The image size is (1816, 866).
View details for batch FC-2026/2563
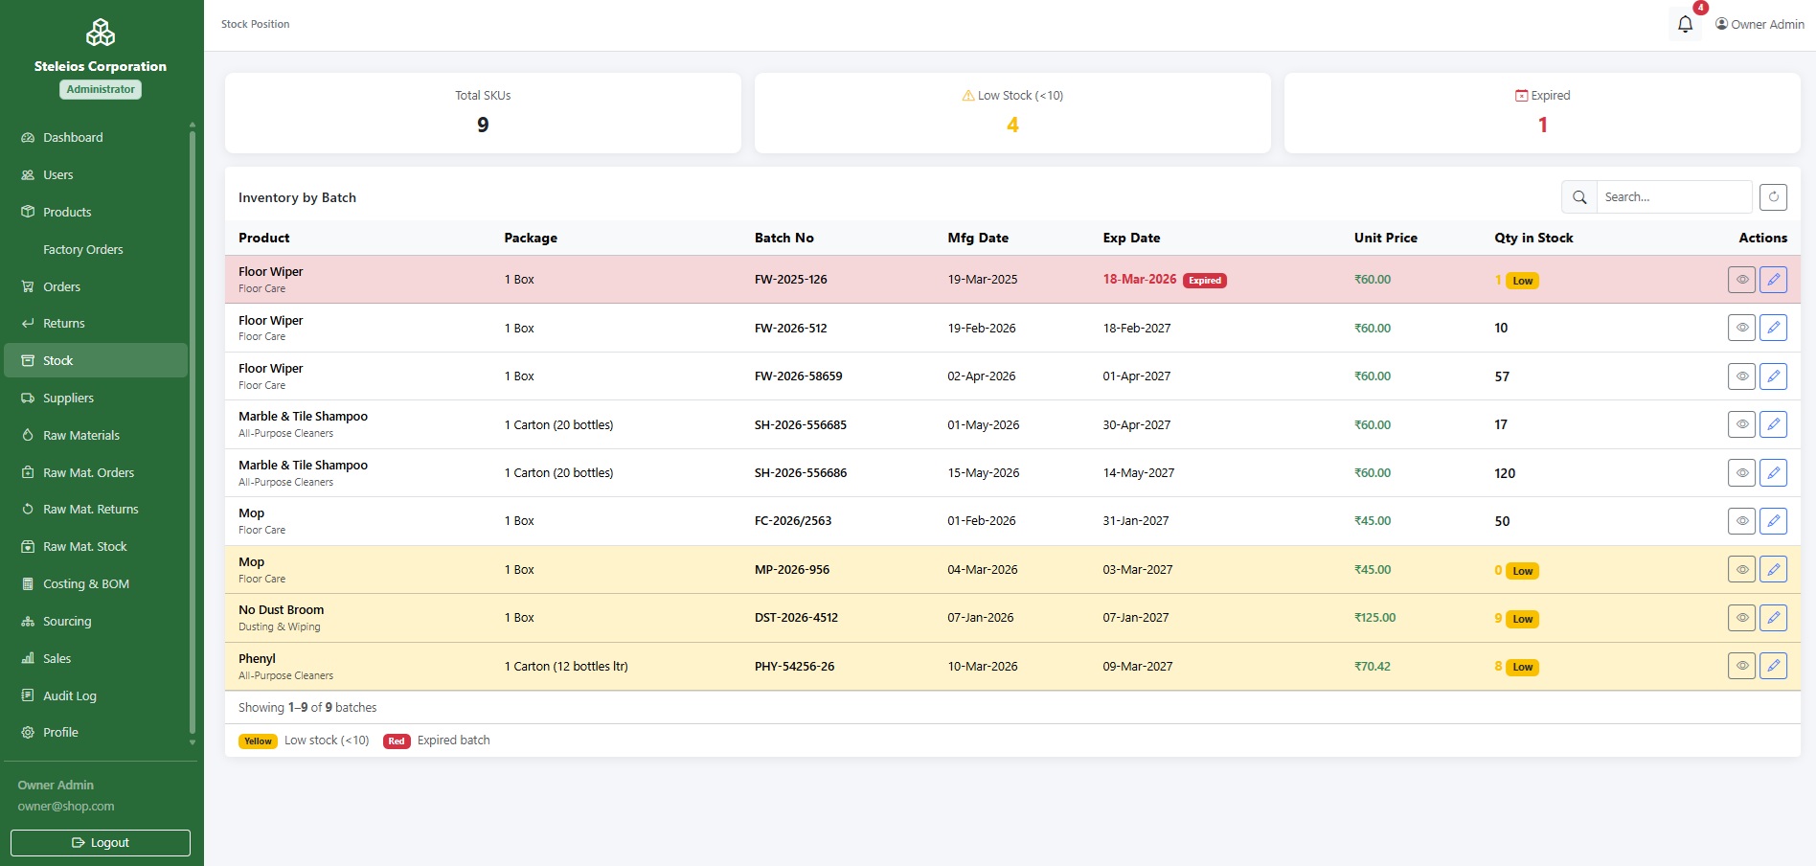click(1741, 521)
